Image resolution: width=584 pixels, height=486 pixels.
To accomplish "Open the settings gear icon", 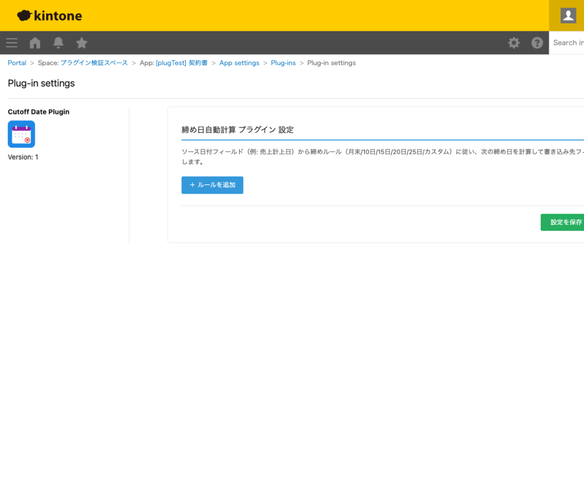I will coord(514,43).
